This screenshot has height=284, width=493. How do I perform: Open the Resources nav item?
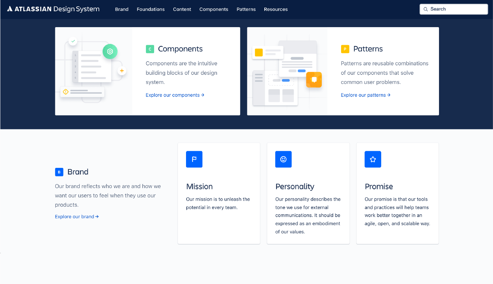click(276, 9)
